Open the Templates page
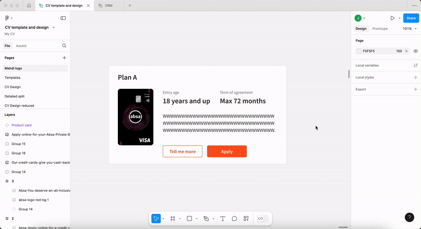 [x=12, y=78]
